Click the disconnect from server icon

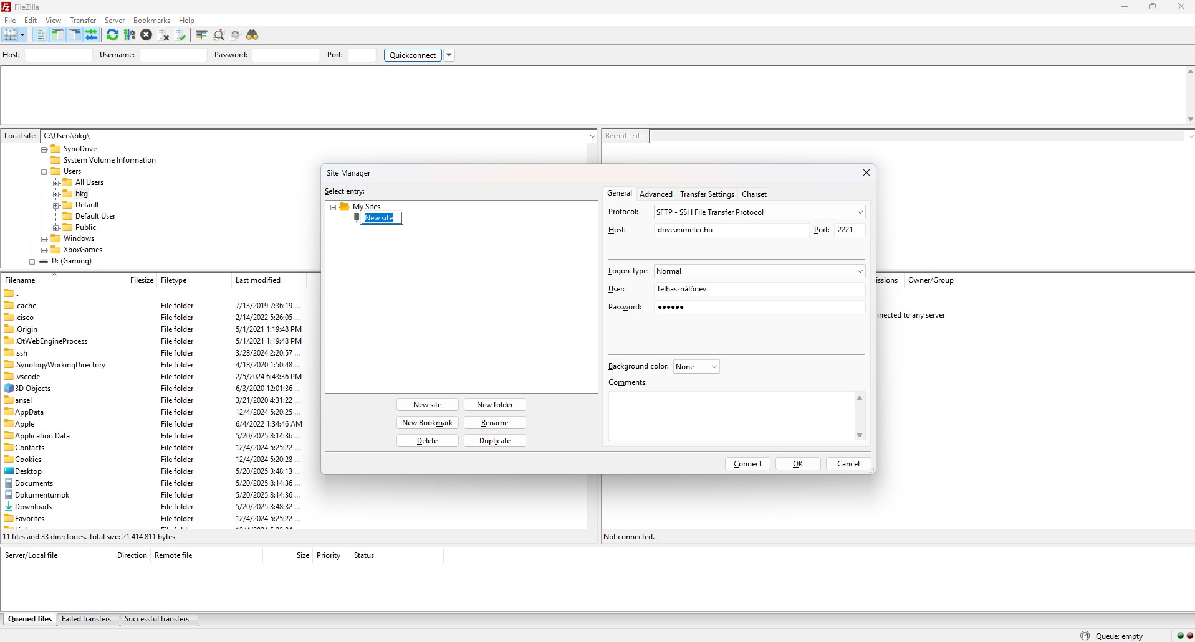(x=164, y=35)
